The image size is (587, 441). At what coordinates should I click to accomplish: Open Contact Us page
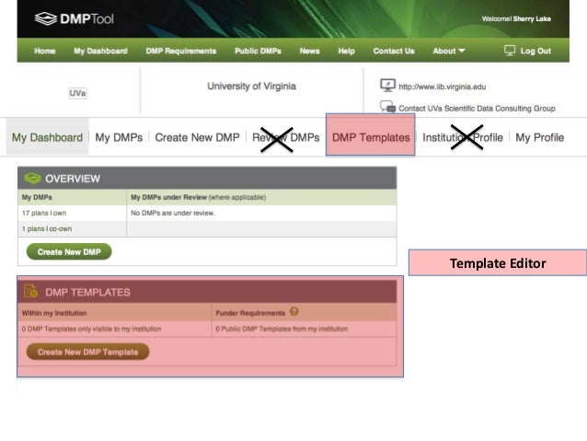394,51
